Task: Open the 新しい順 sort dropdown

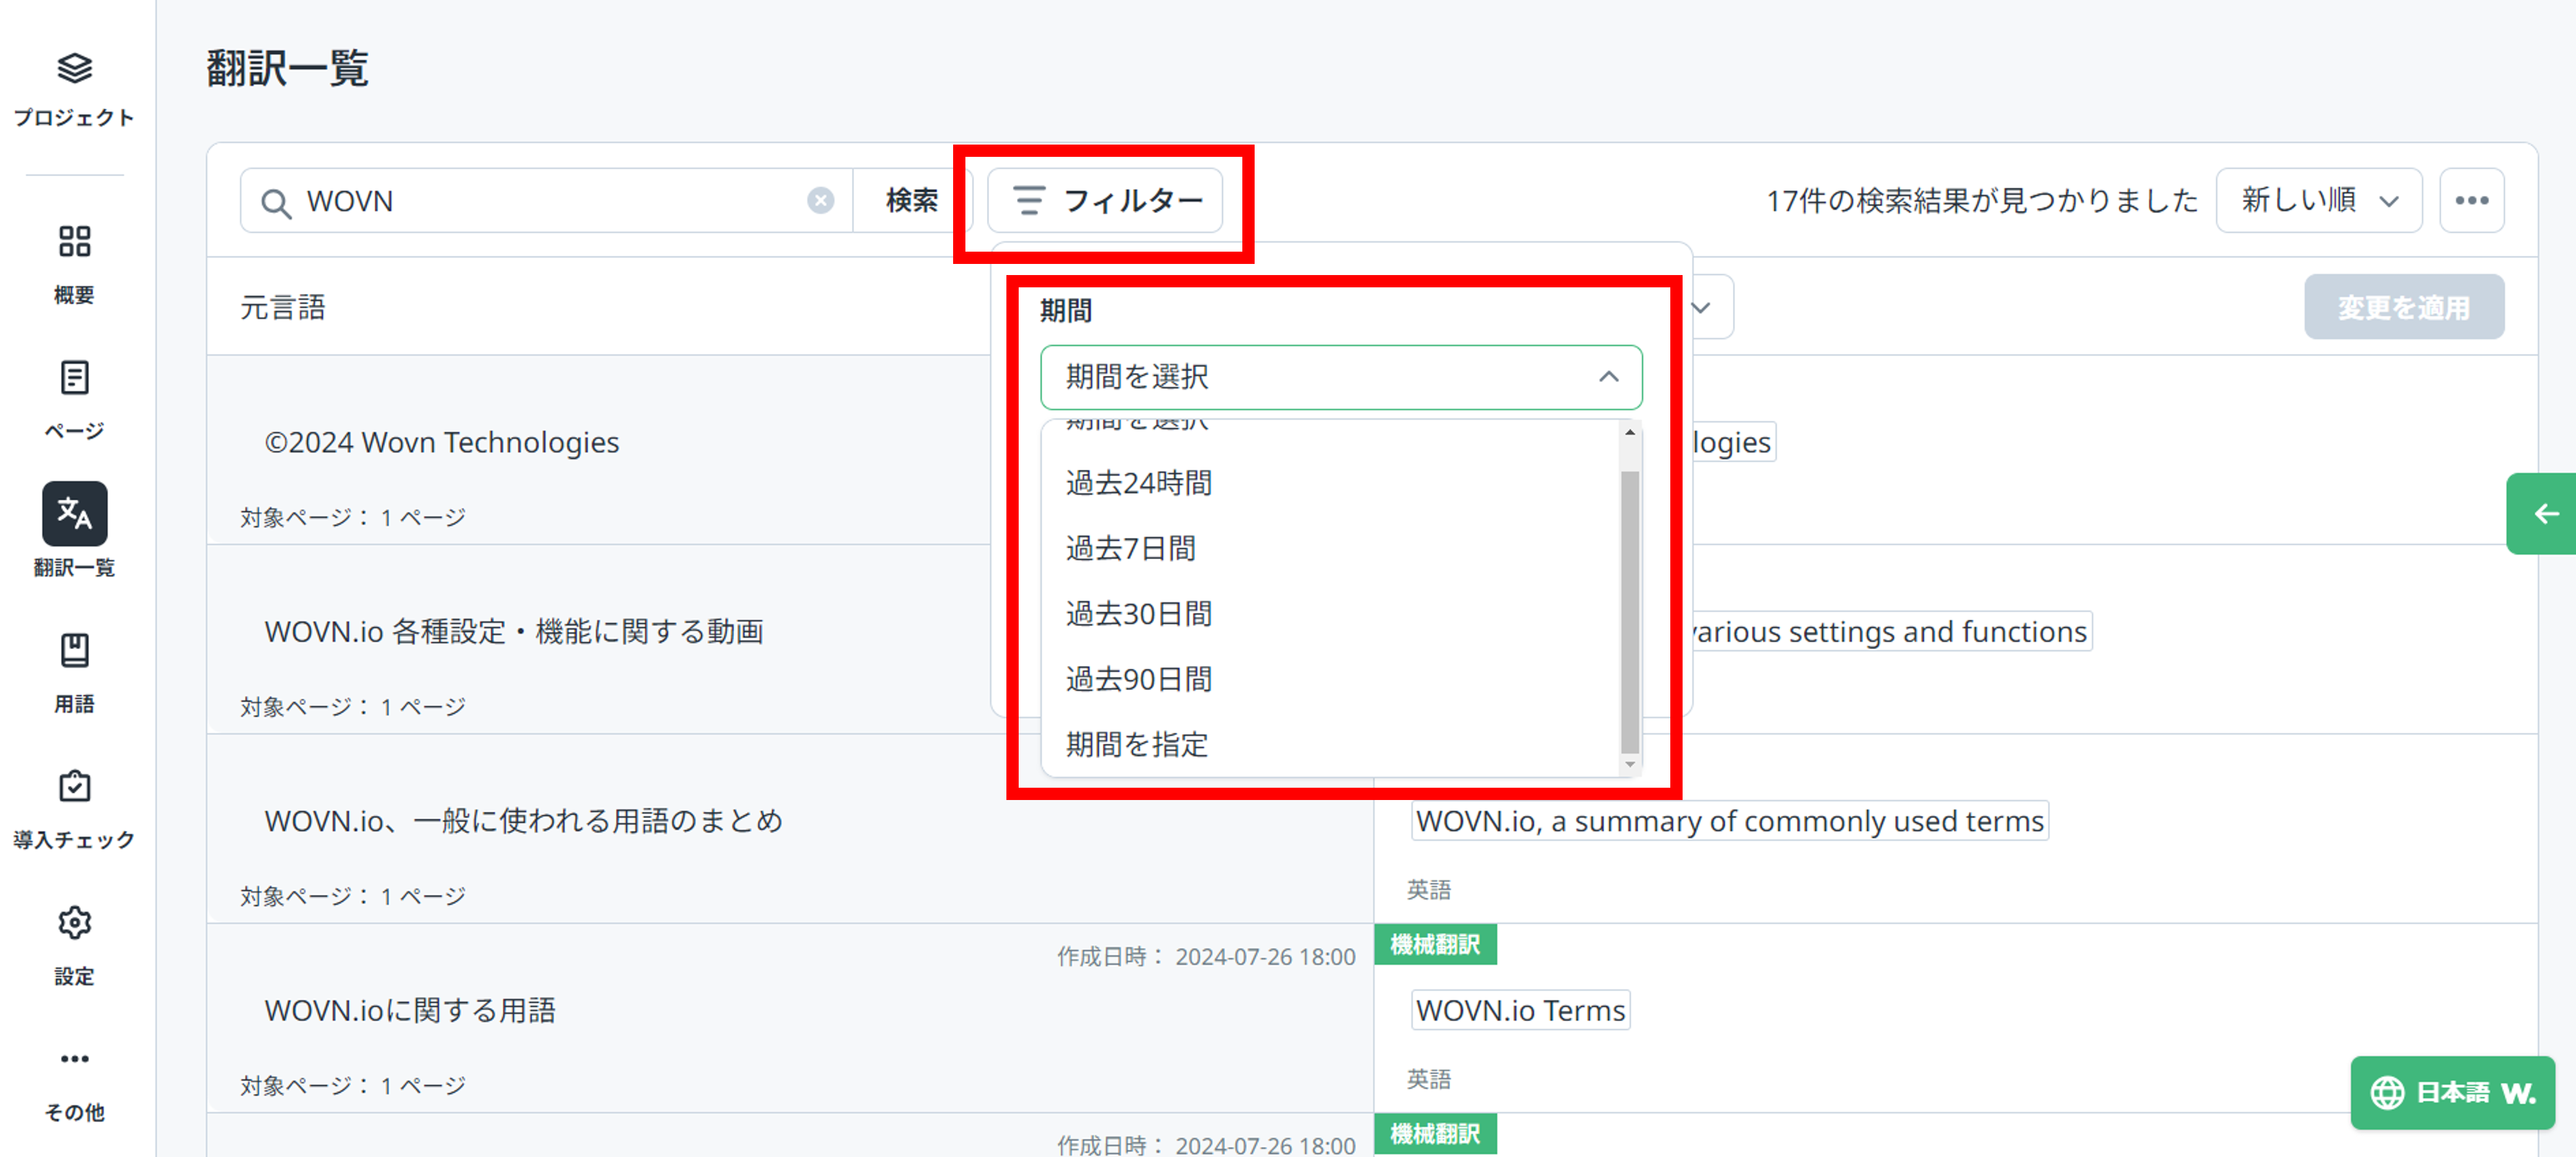Action: point(2318,200)
